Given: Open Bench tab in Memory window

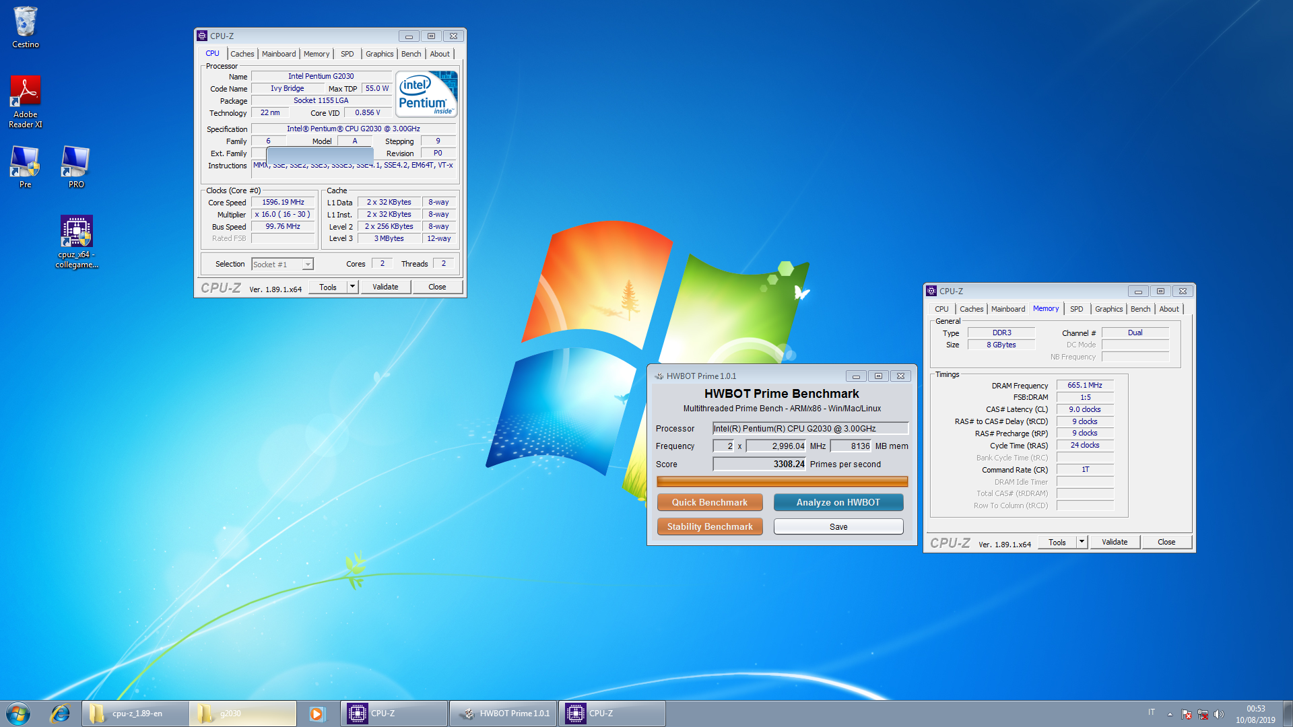Looking at the screenshot, I should point(1141,309).
